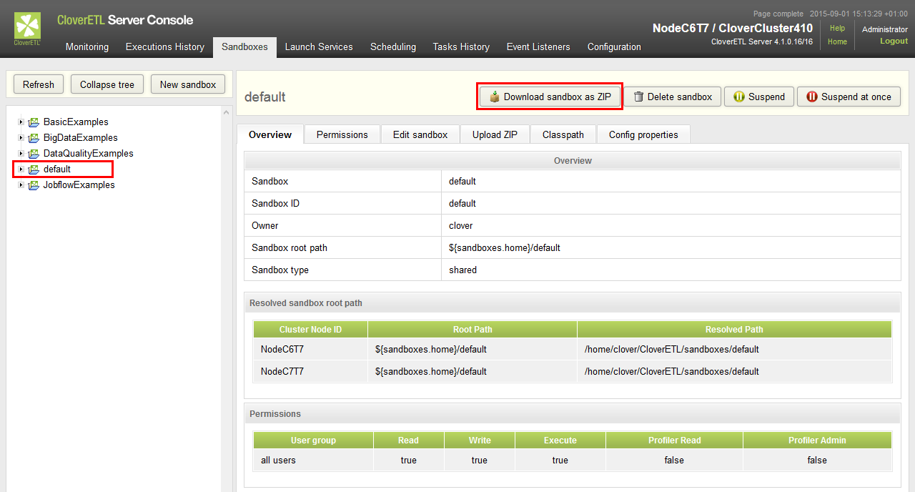Expand the BasicExamples tree node
This screenshot has width=915, height=492.
coord(21,122)
